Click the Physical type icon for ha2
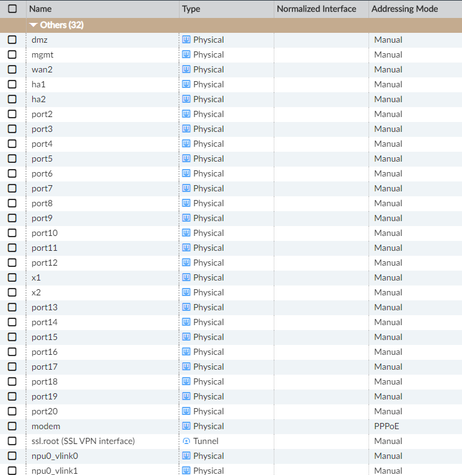This screenshot has width=462, height=475. click(186, 99)
